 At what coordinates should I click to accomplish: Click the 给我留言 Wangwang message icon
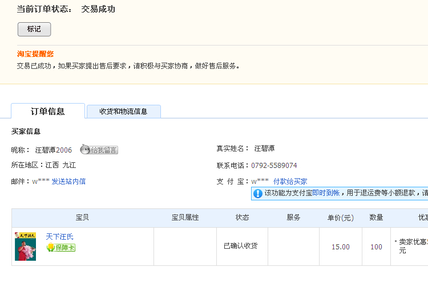(99, 150)
